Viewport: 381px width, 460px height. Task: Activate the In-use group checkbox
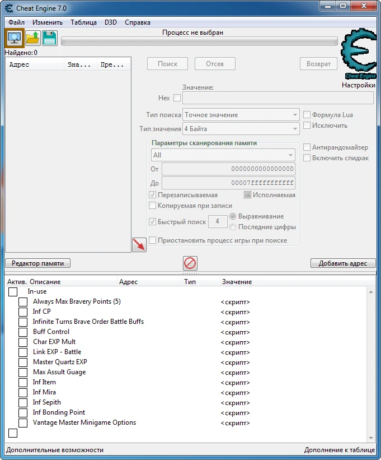(x=13, y=291)
